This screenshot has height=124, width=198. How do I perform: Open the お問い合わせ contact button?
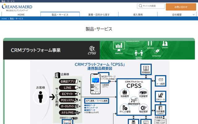click(x=181, y=7)
